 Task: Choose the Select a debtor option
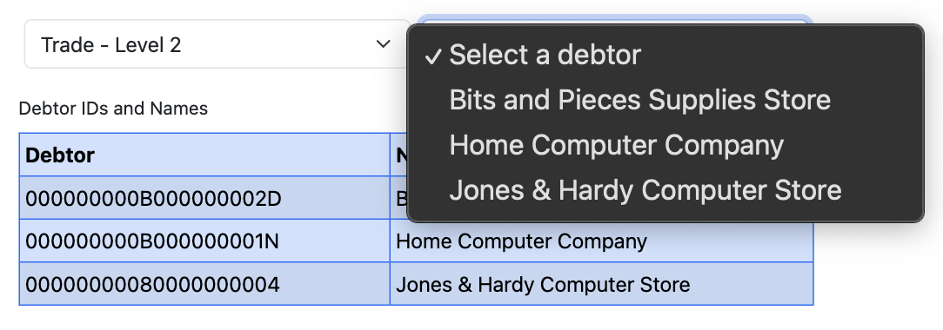(665, 55)
